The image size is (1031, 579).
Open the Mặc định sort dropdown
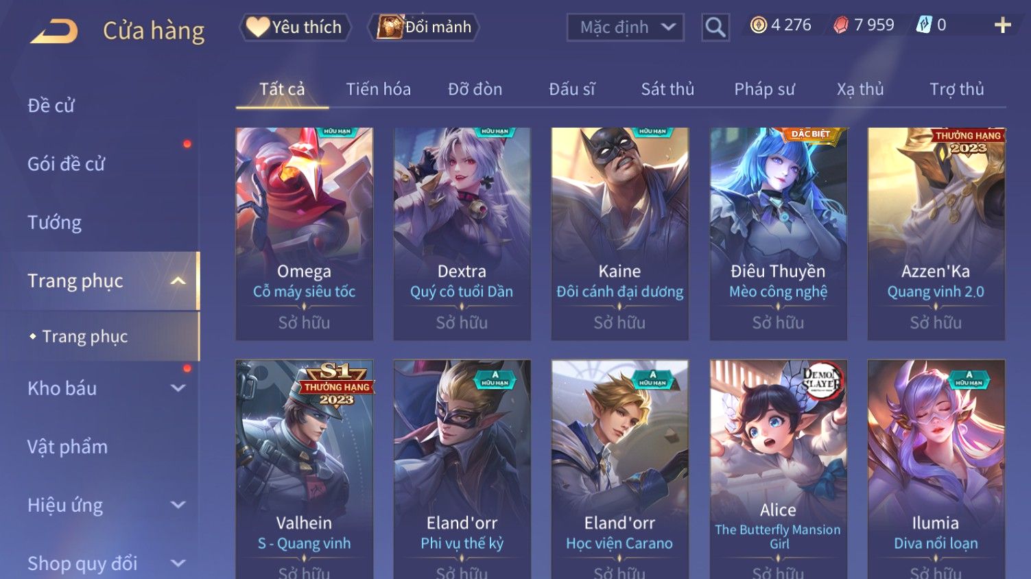point(626,27)
